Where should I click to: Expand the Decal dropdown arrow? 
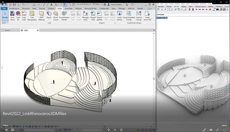(49, 20)
